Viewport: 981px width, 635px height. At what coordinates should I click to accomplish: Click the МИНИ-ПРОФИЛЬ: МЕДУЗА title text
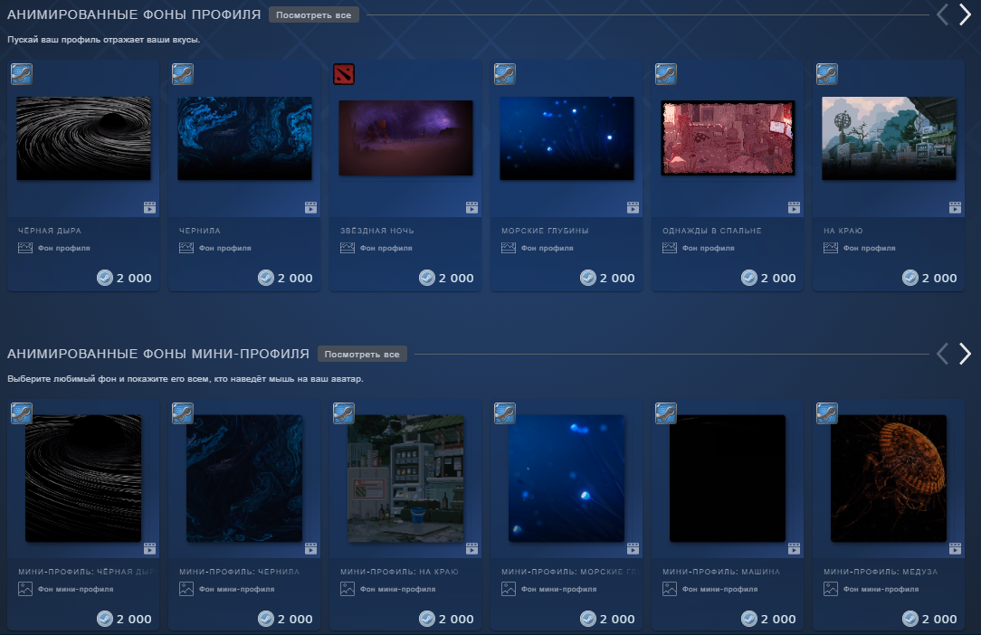coord(881,572)
